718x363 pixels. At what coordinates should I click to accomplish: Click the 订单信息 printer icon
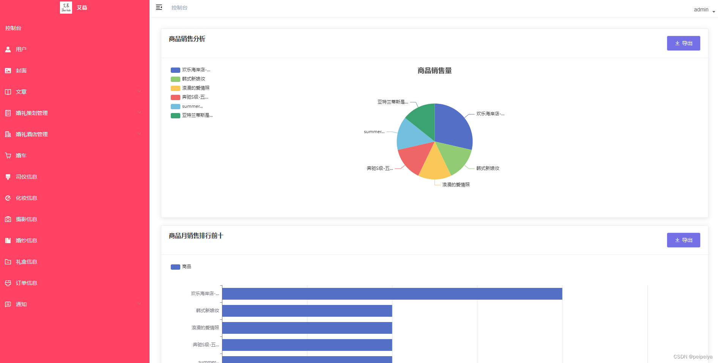tap(8, 283)
